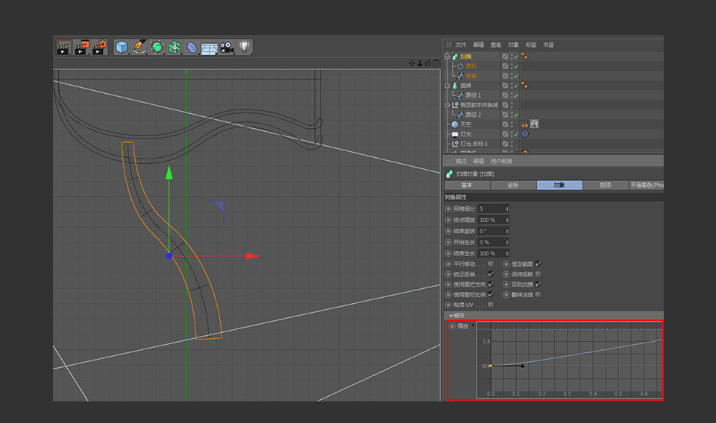Click viewport toggle-layout square icon
Image resolution: width=716 pixels, height=423 pixels.
point(436,63)
